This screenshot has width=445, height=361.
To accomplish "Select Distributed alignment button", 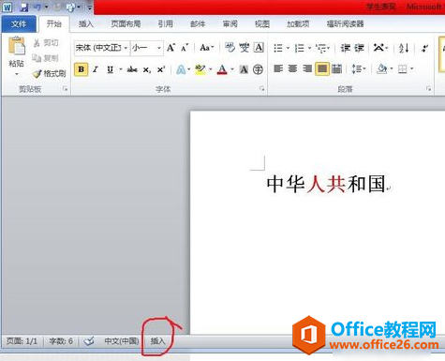I will click(336, 68).
